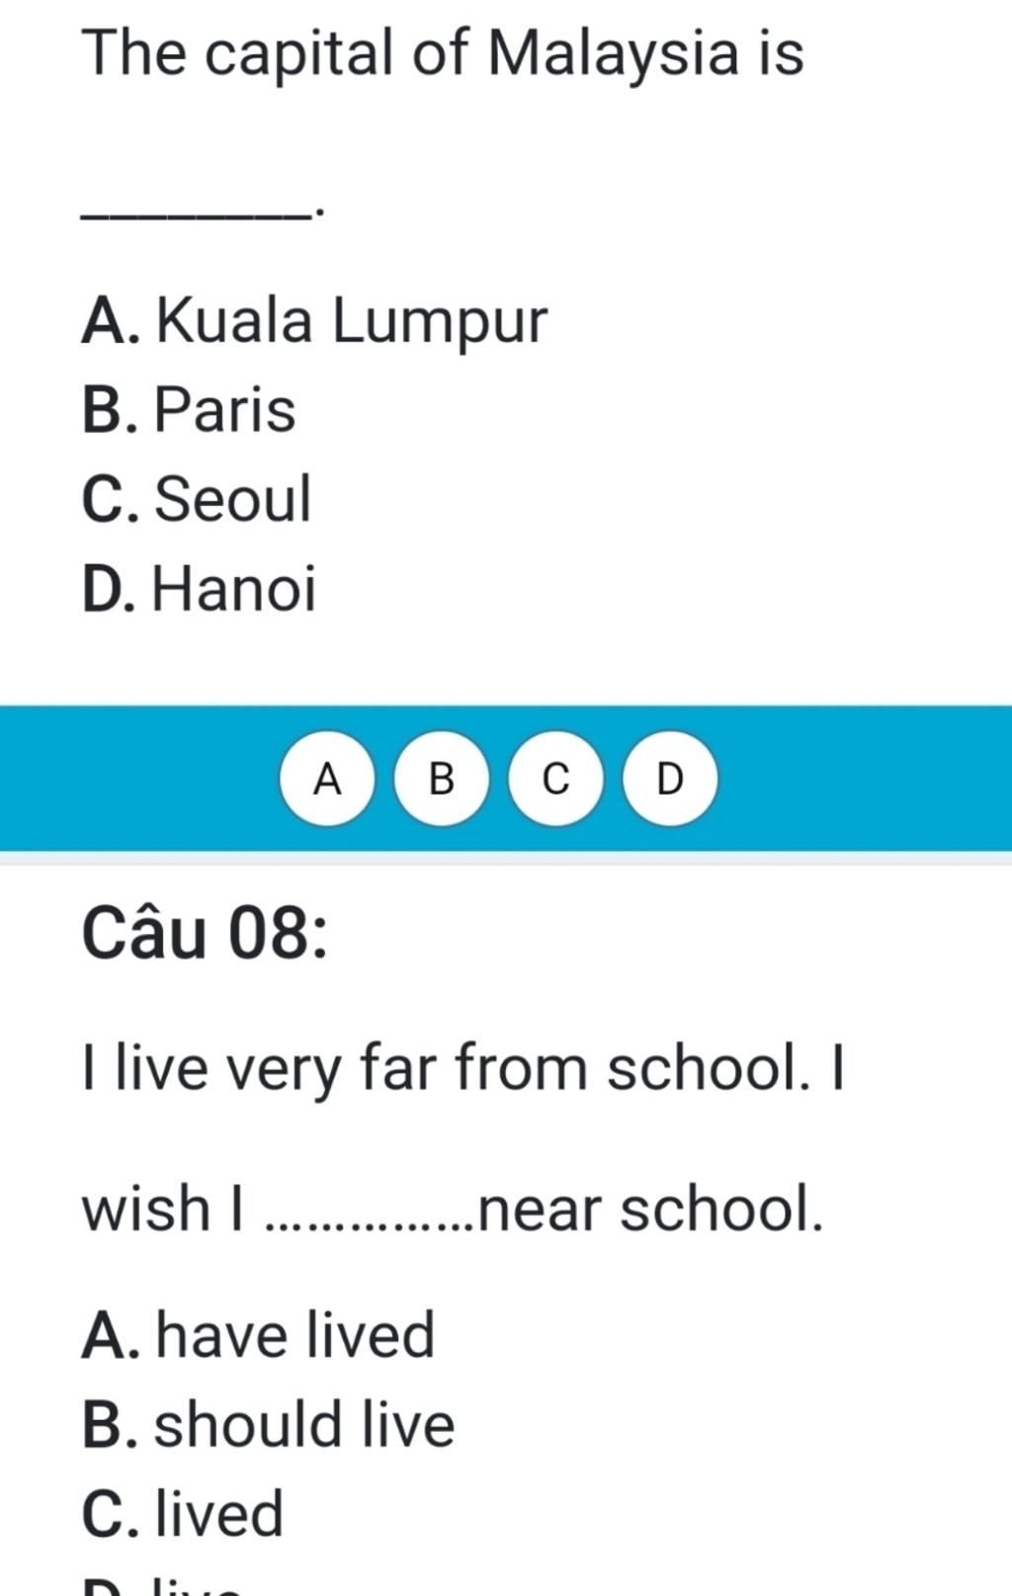Tap the option 'B. should live'
1012x1596 pixels.
268,1425
